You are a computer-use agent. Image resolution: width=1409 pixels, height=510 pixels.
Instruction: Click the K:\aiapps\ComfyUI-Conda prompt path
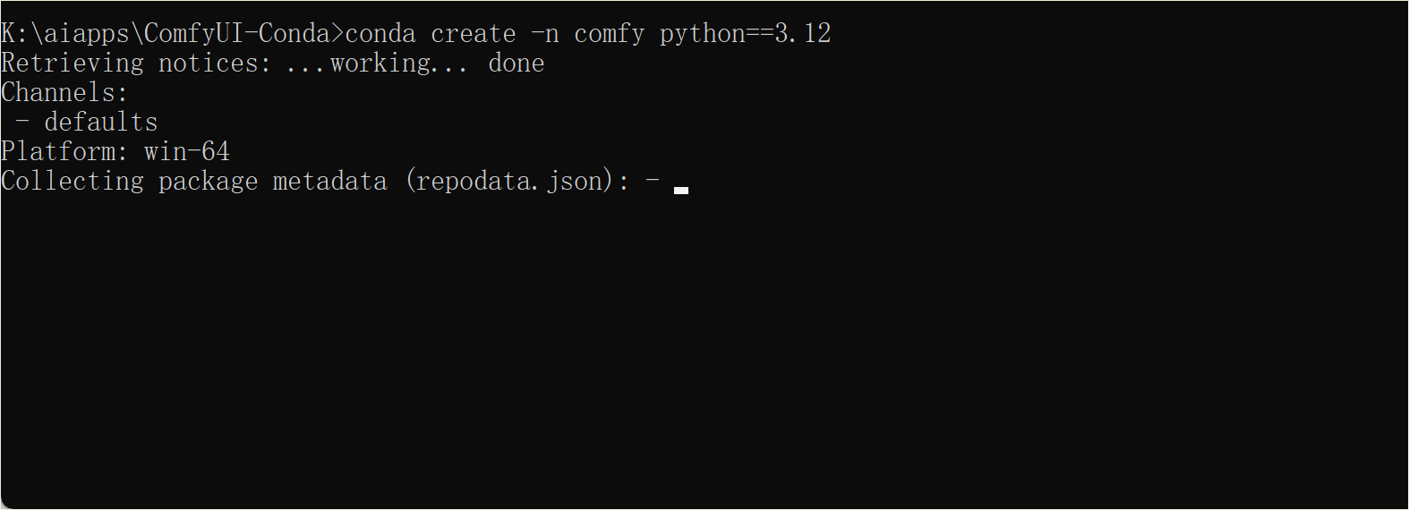(x=166, y=34)
